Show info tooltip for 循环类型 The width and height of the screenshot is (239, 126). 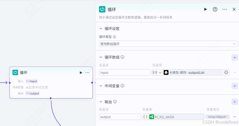coord(114,37)
